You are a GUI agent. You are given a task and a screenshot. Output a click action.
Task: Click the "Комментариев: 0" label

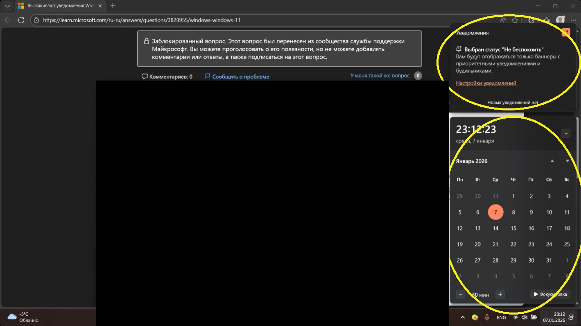[x=167, y=76]
